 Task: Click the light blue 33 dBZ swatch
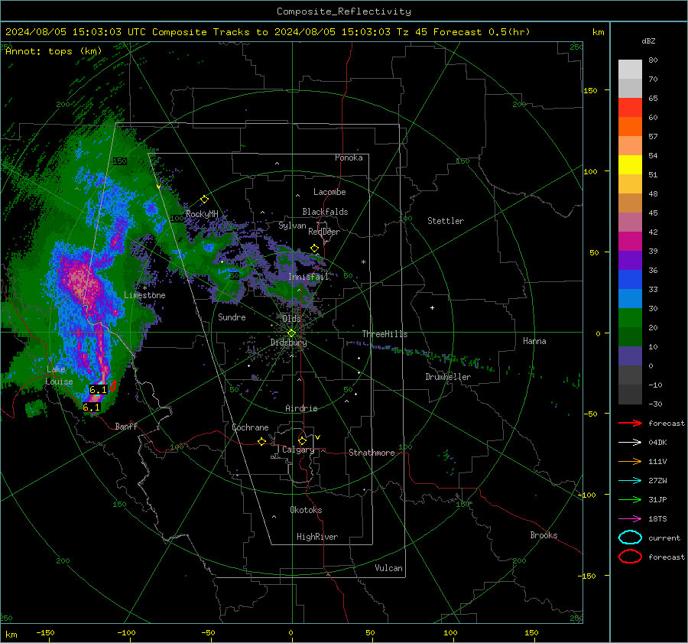point(630,298)
